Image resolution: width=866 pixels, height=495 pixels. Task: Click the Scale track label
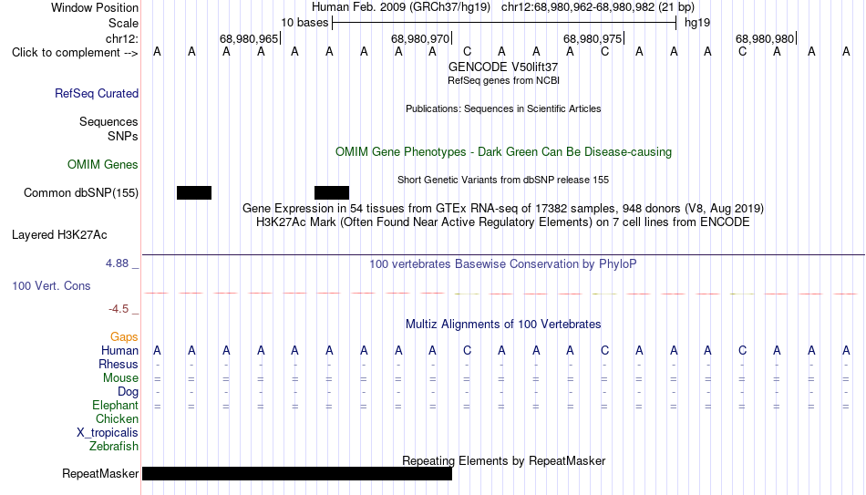[124, 23]
